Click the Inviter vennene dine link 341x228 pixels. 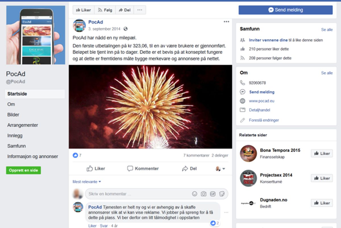coord(268,40)
